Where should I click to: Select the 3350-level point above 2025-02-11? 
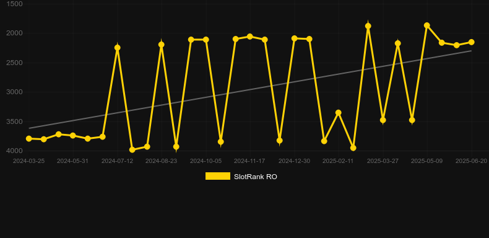(x=339, y=112)
